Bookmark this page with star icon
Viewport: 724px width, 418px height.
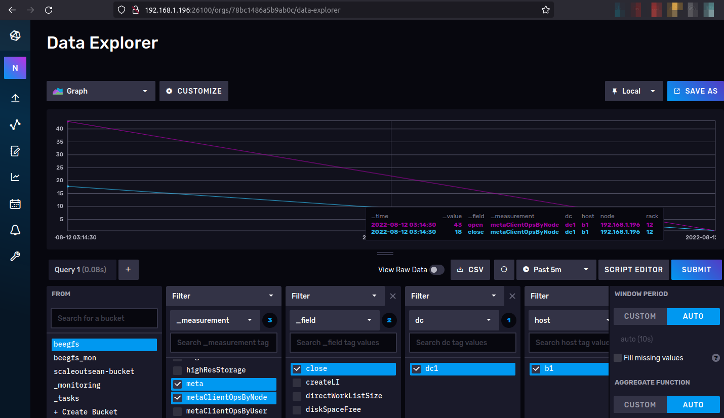[x=545, y=10]
